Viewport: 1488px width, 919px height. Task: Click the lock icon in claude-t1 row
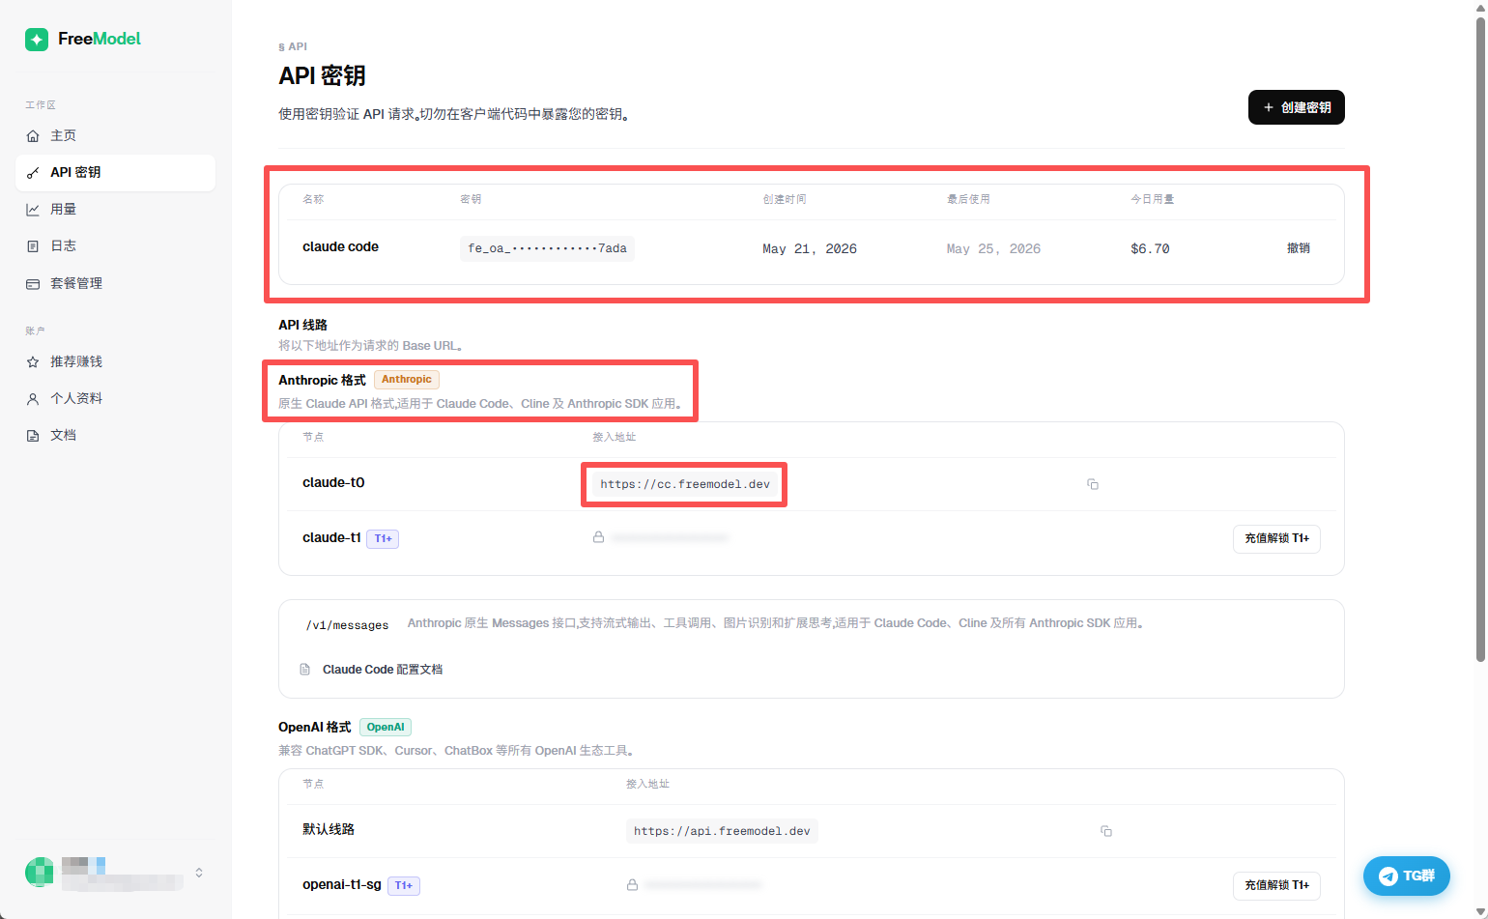coord(598,537)
